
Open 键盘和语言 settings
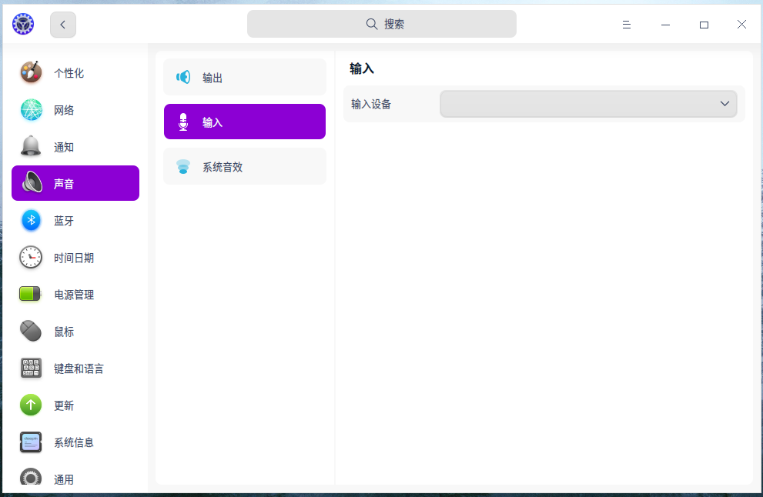pos(75,368)
